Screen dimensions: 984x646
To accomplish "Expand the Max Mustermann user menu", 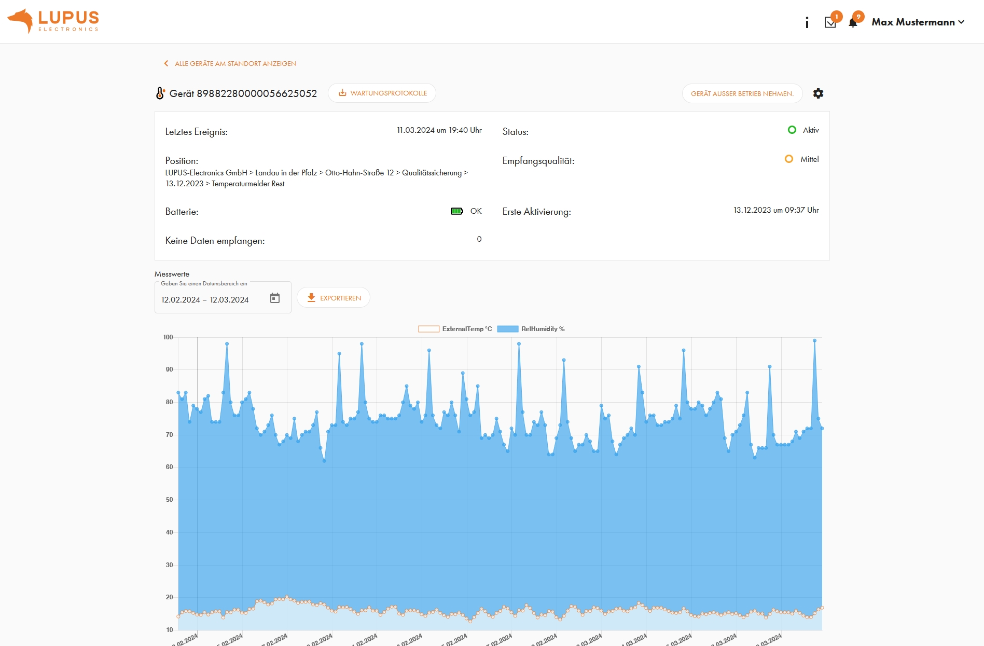I will point(918,22).
